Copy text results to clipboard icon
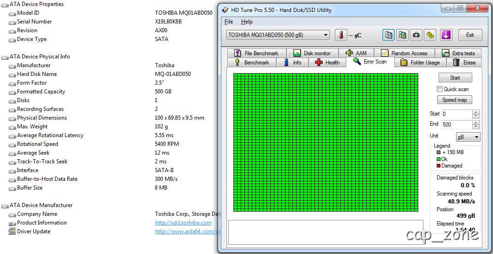Screen dimensions: 493x254 click(x=389, y=35)
